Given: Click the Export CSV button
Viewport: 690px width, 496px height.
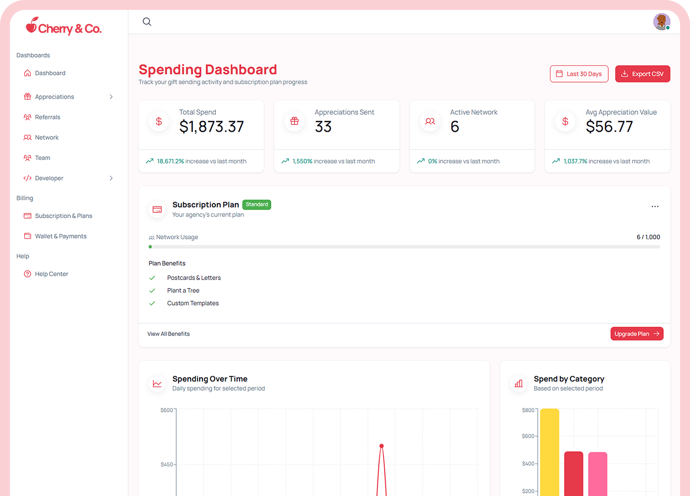Looking at the screenshot, I should [x=642, y=74].
